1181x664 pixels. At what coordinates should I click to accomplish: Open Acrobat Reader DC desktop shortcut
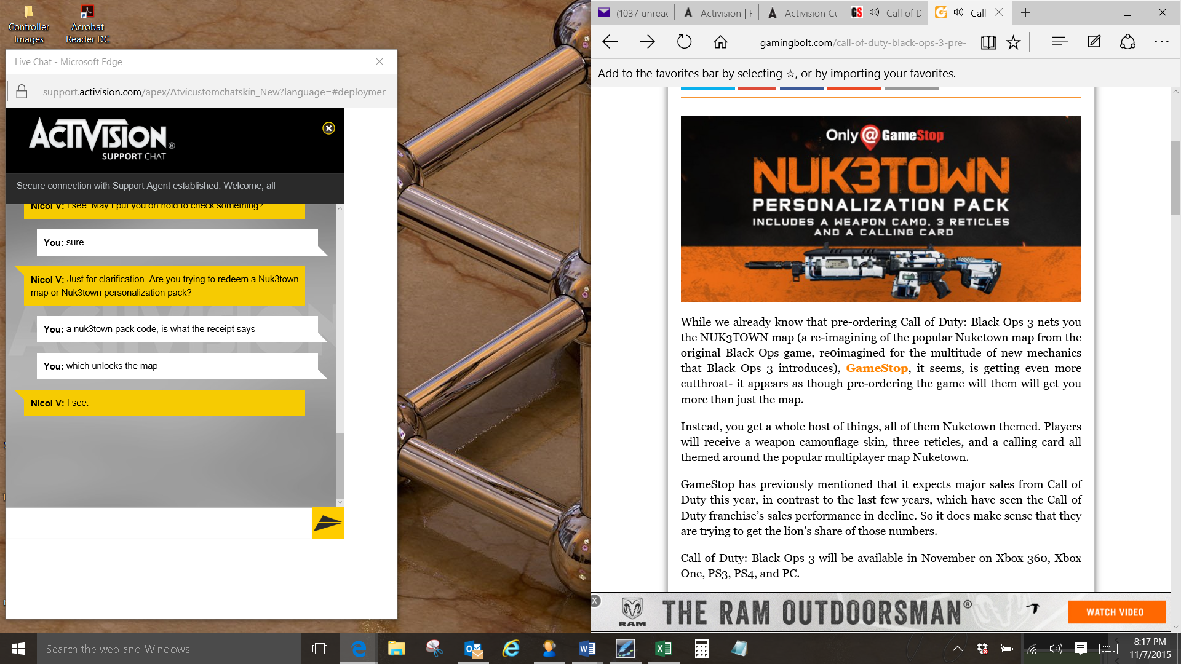87,25
